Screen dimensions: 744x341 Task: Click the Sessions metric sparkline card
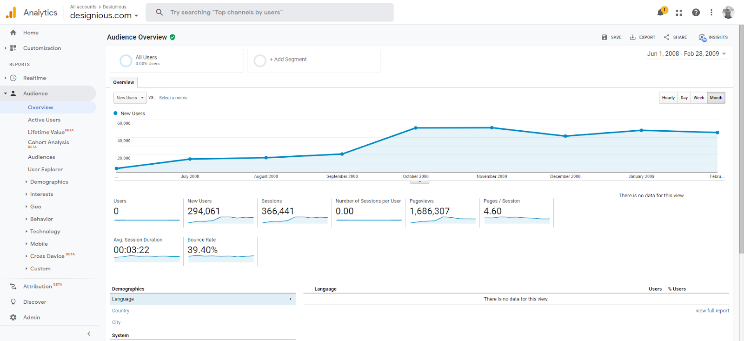294,213
